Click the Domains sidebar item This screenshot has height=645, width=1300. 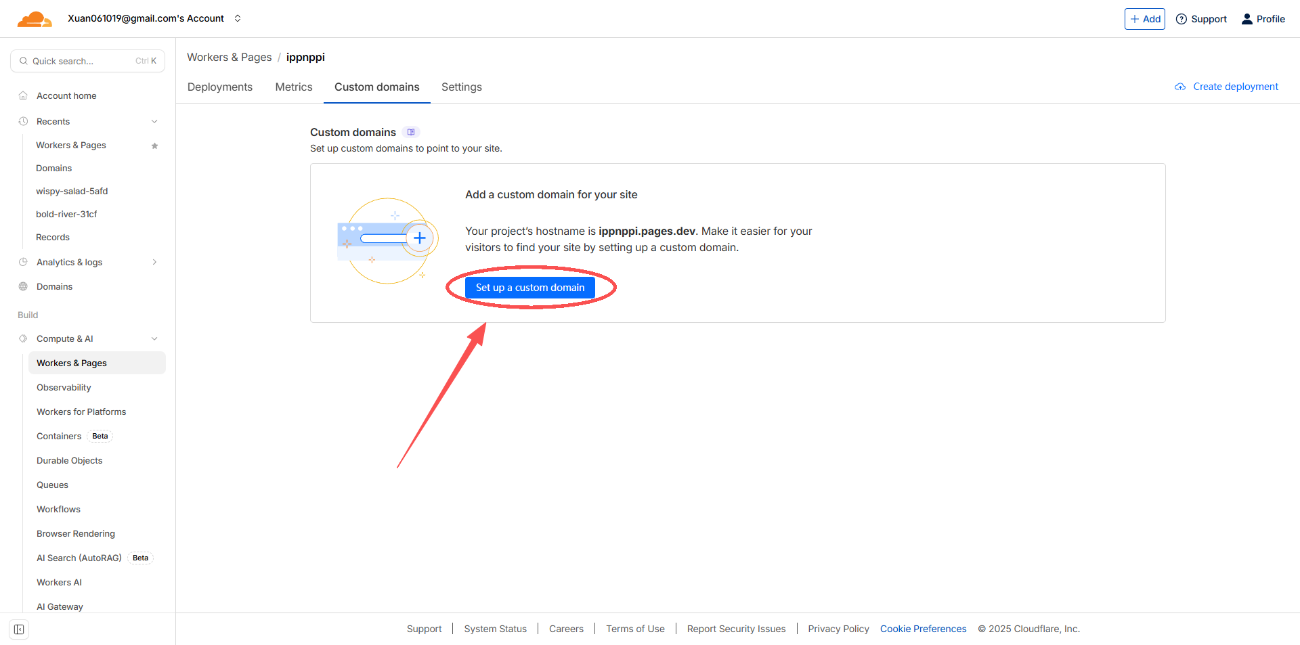54,286
